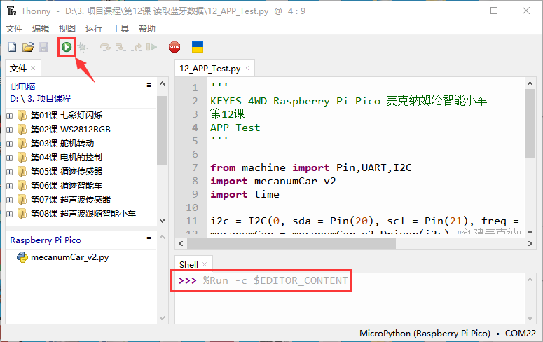Click the Shell prompt input line
543x342 pixels.
coord(263,280)
